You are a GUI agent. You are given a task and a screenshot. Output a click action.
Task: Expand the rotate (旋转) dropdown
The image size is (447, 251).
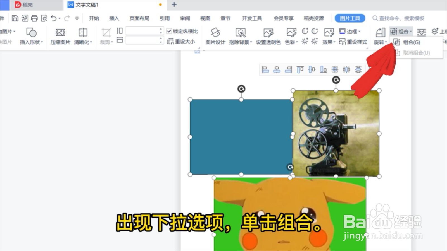pos(386,42)
